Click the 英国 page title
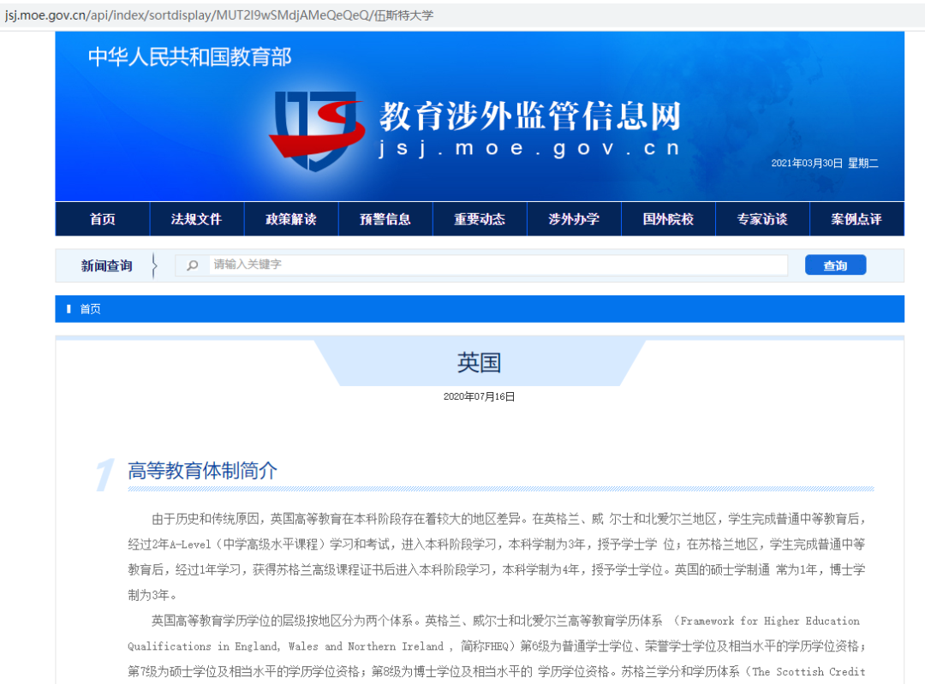This screenshot has width=925, height=684. (479, 363)
